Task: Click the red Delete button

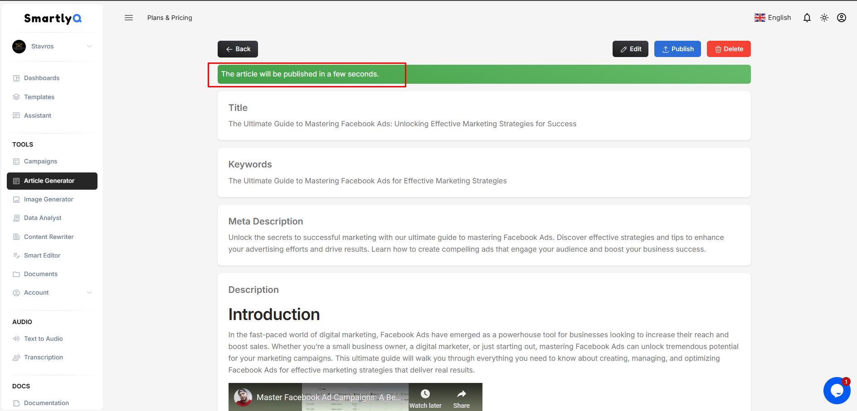Action: click(x=729, y=49)
